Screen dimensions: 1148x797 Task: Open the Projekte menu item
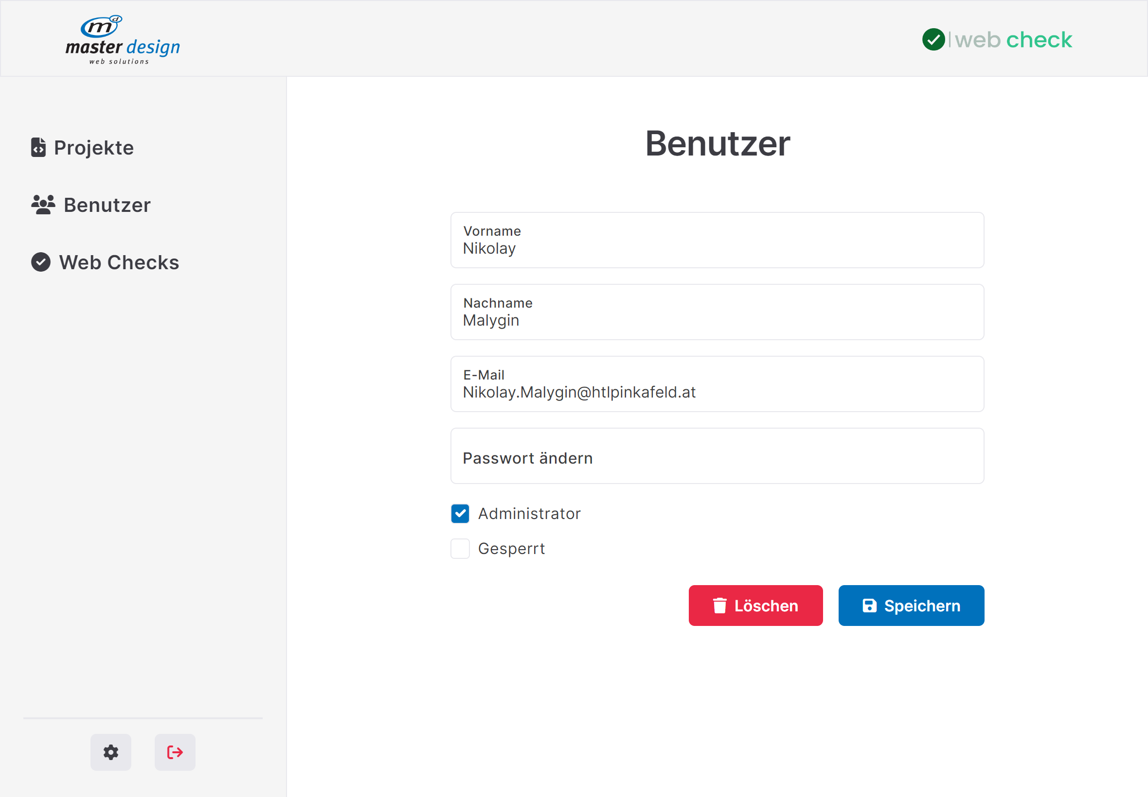(x=93, y=147)
